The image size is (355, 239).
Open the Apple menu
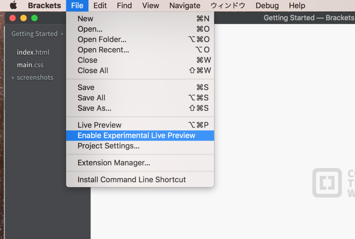tap(13, 6)
